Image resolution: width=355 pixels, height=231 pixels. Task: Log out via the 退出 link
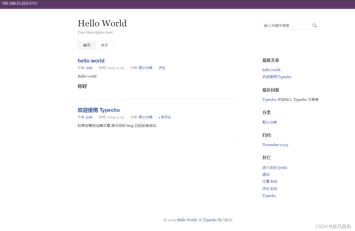[265, 174]
